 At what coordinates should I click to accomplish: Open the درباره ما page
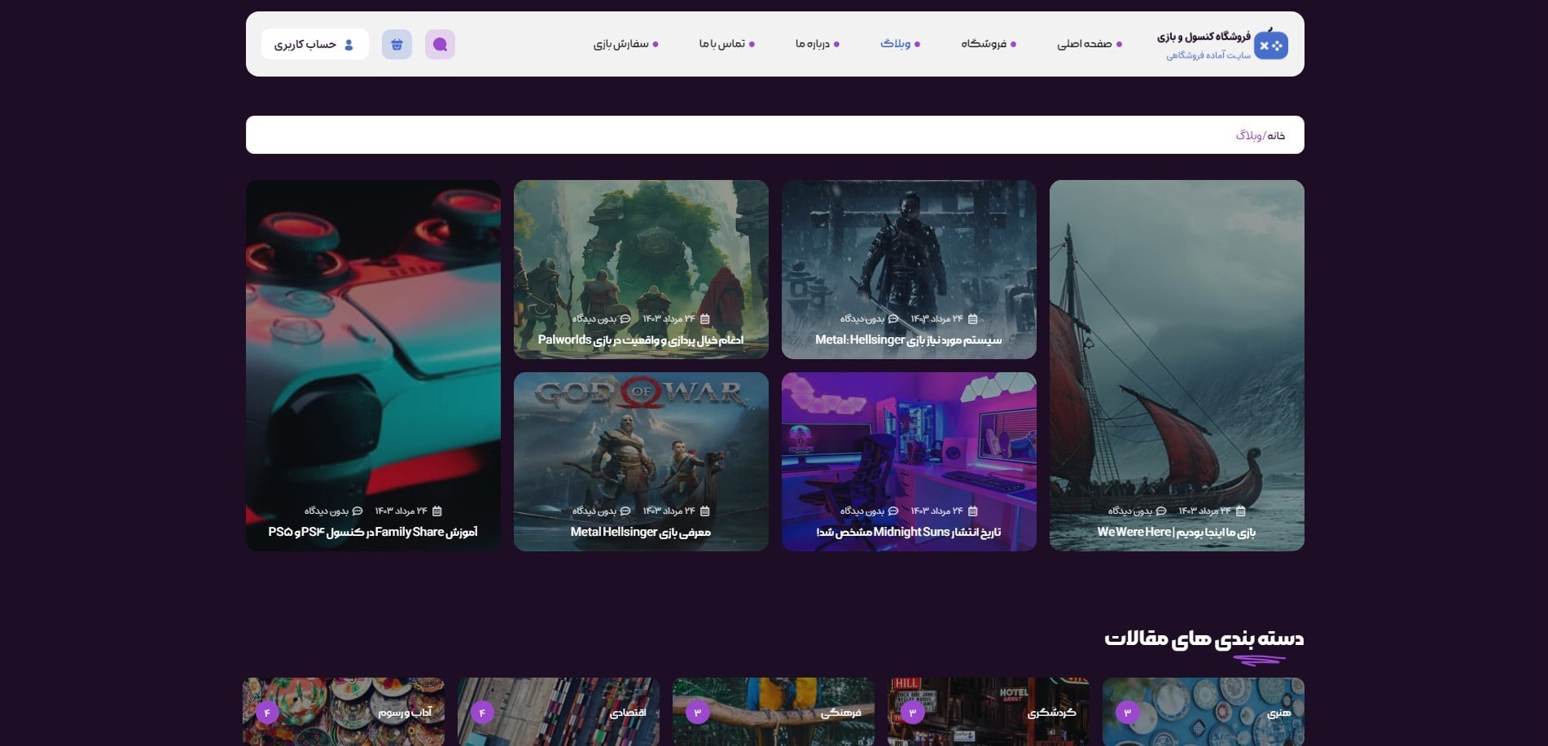(x=818, y=44)
